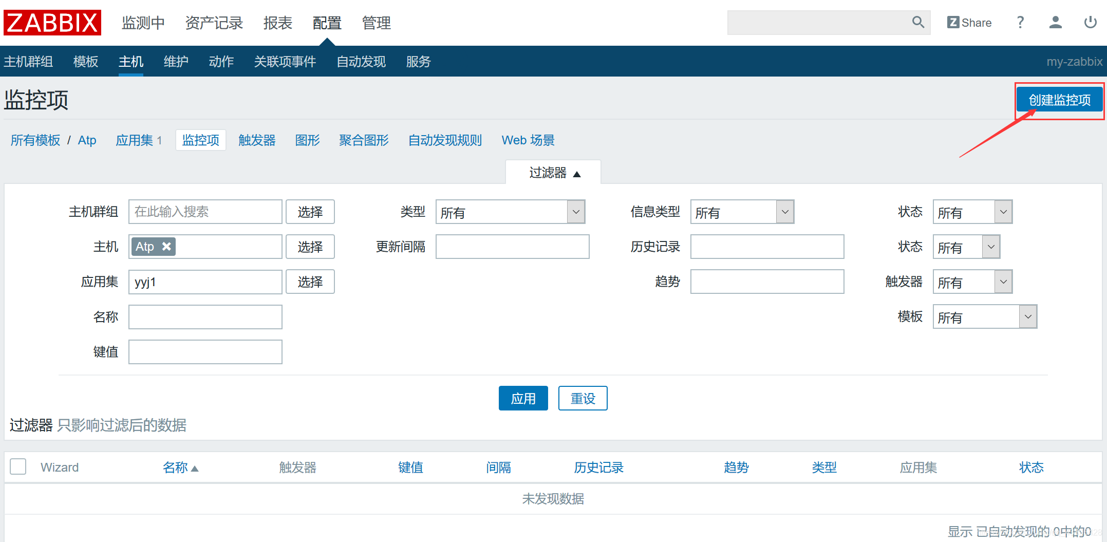Focus the 更新间隔 input field
The image size is (1107, 542).
(x=513, y=247)
